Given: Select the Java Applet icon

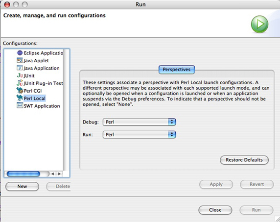Looking at the screenshot, I should pos(20,60).
